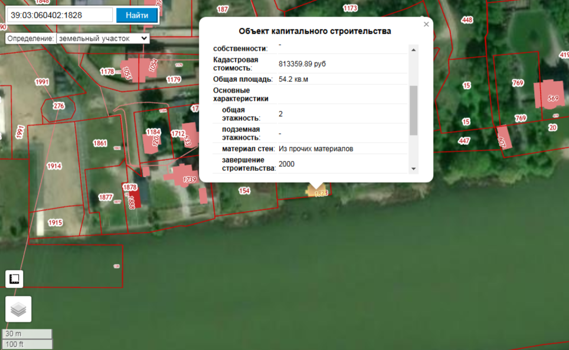
Task: Open the map layers switcher
Action: (18, 309)
